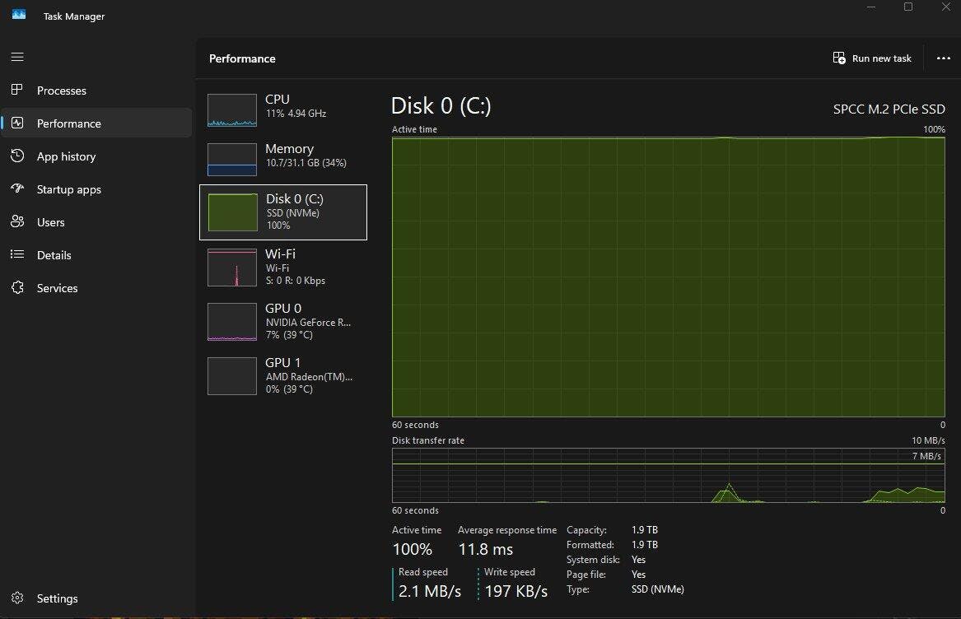Open Settings via gear icon
This screenshot has height=619, width=961.
click(x=17, y=598)
